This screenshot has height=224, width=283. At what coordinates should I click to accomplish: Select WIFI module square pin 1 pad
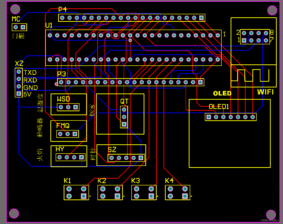point(244,40)
